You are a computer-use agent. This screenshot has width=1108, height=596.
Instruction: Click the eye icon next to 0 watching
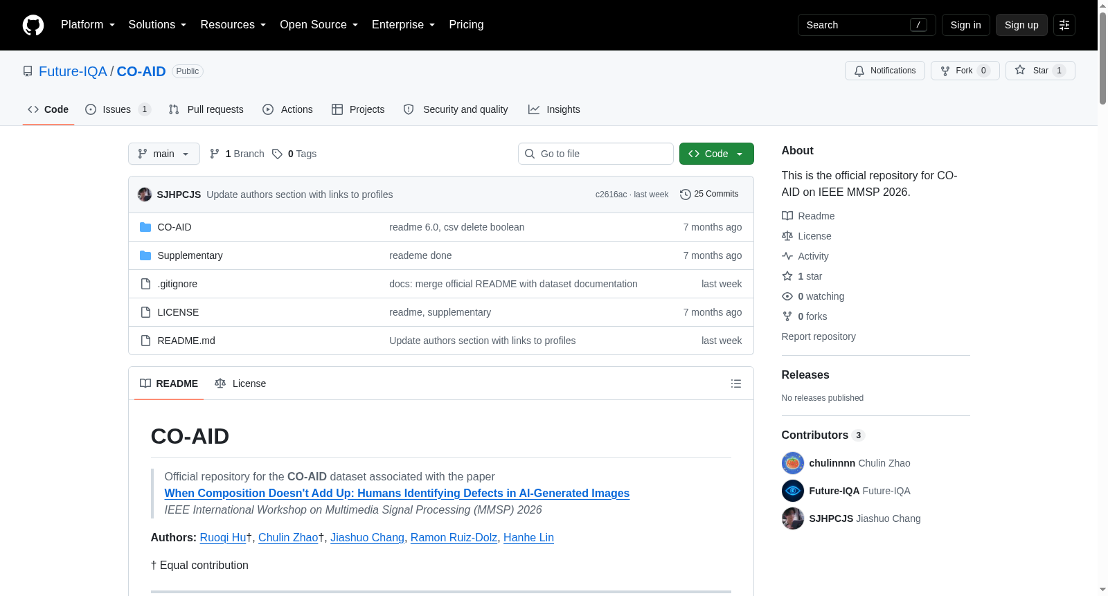787,296
